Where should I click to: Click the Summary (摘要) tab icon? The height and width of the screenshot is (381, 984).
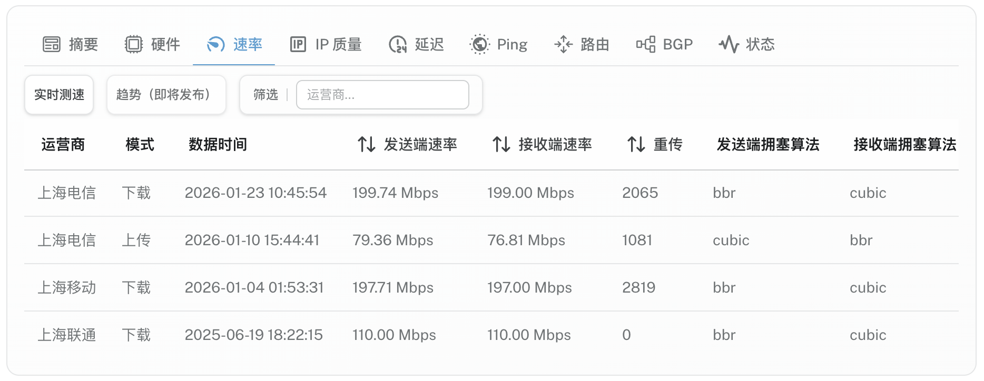pos(52,45)
